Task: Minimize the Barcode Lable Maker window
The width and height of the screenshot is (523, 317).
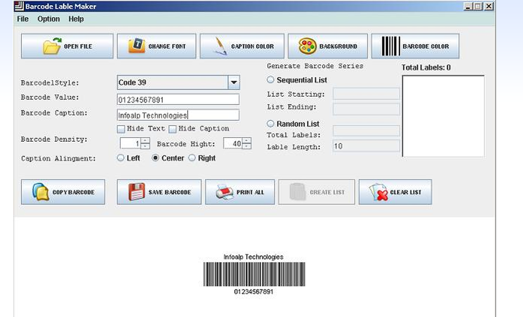Action: tap(468, 6)
